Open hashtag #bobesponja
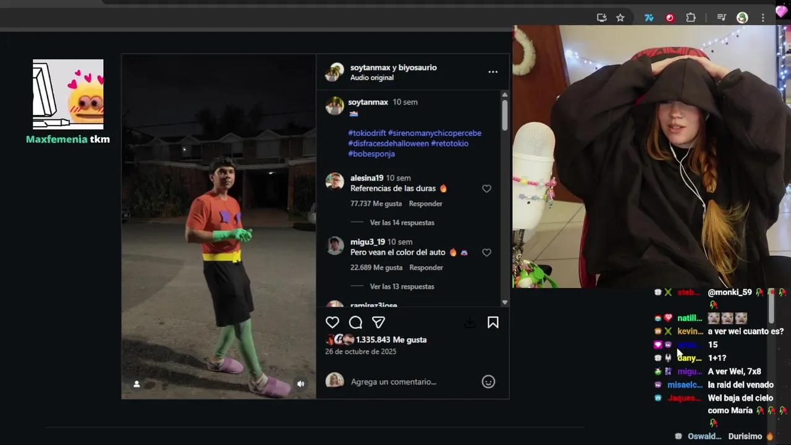The image size is (791, 445). pos(371,154)
